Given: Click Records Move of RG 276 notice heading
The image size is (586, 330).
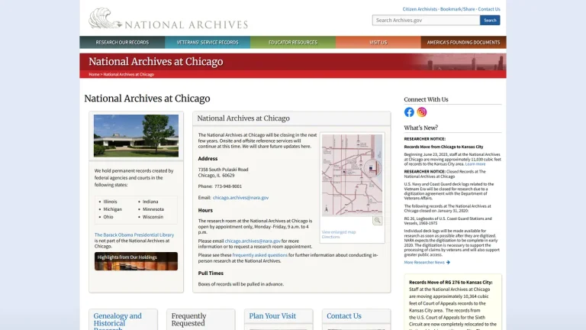Looking at the screenshot, I should point(451,283).
